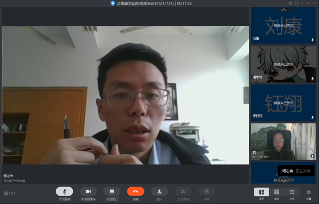This screenshot has height=204, width=319.
Task: Click the mute all (全员静音) icon
Action: [183, 191]
